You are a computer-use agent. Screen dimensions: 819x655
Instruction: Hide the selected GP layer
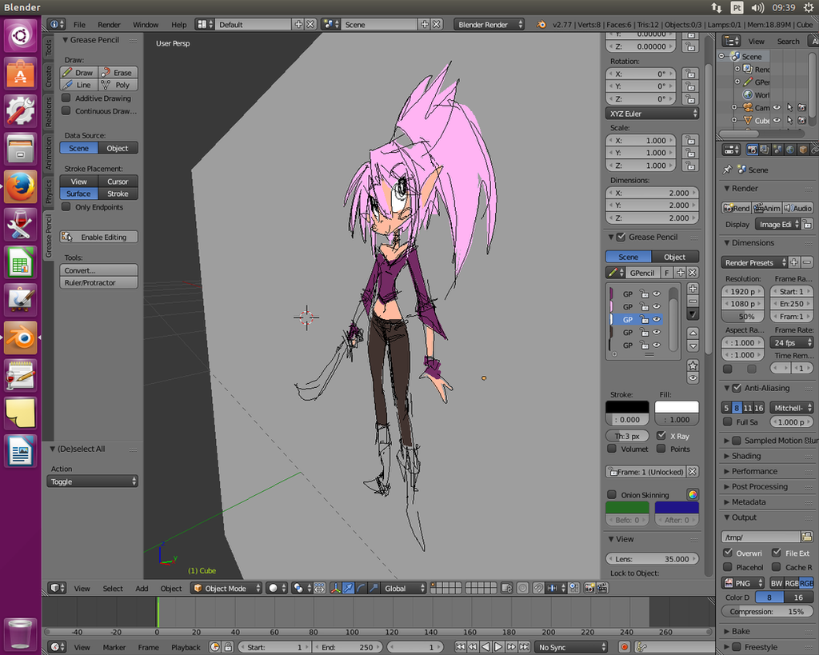click(657, 319)
